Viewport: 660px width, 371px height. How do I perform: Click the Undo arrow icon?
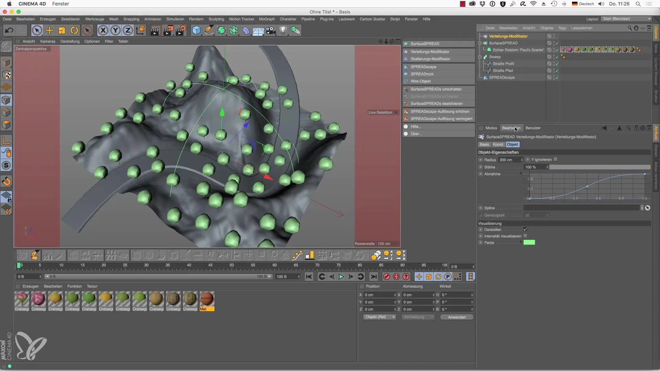pos(9,31)
